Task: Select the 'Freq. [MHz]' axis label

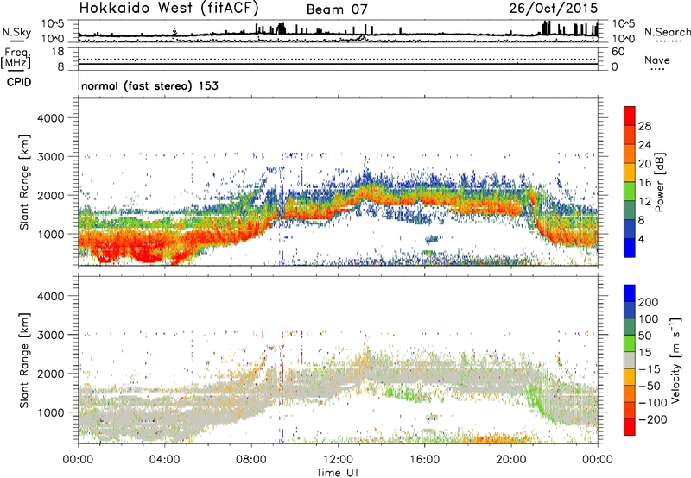Action: 16,59
